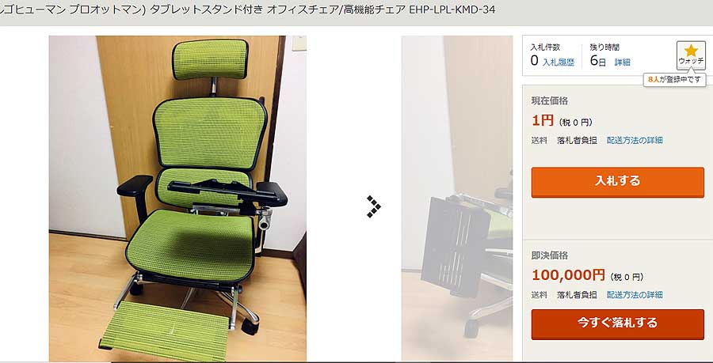Click the main green chair photo
The height and width of the screenshot is (363, 713).
click(177, 199)
